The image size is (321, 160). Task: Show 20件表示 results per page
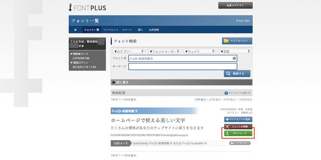point(215,100)
